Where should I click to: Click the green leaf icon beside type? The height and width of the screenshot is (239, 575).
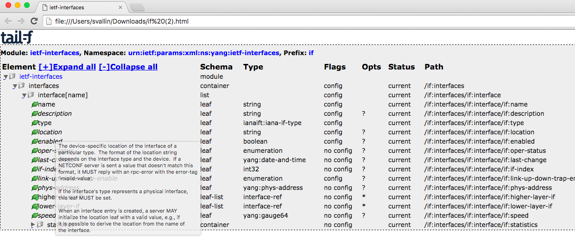[x=34, y=123]
